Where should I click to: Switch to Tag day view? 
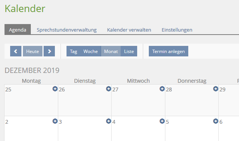tap(74, 51)
